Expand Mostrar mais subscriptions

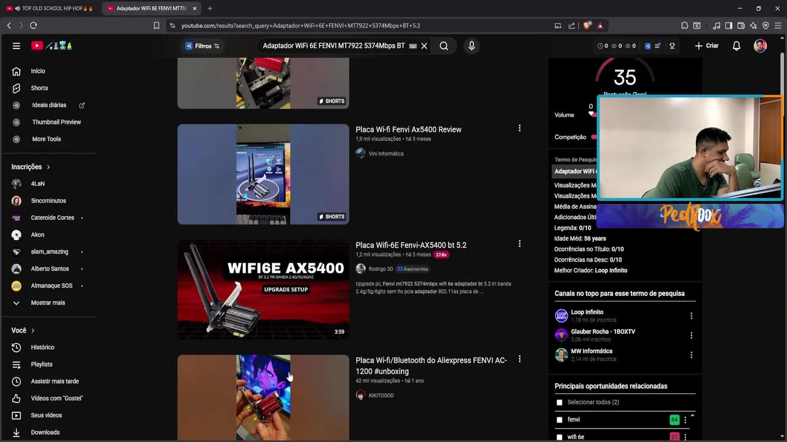pos(48,303)
